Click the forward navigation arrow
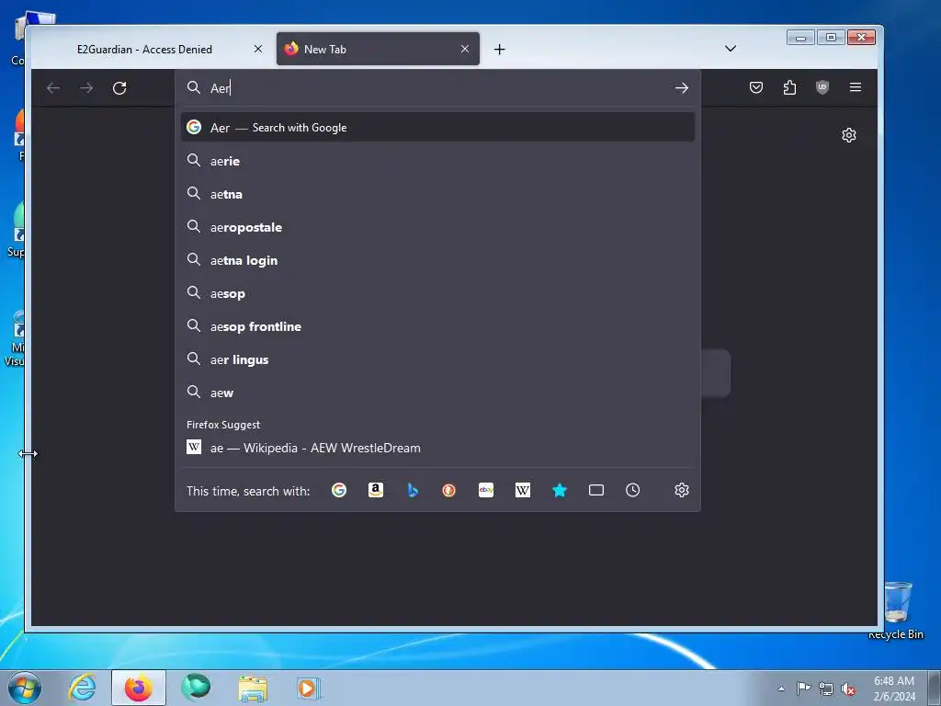Screen dimensions: 941x706 tap(86, 88)
